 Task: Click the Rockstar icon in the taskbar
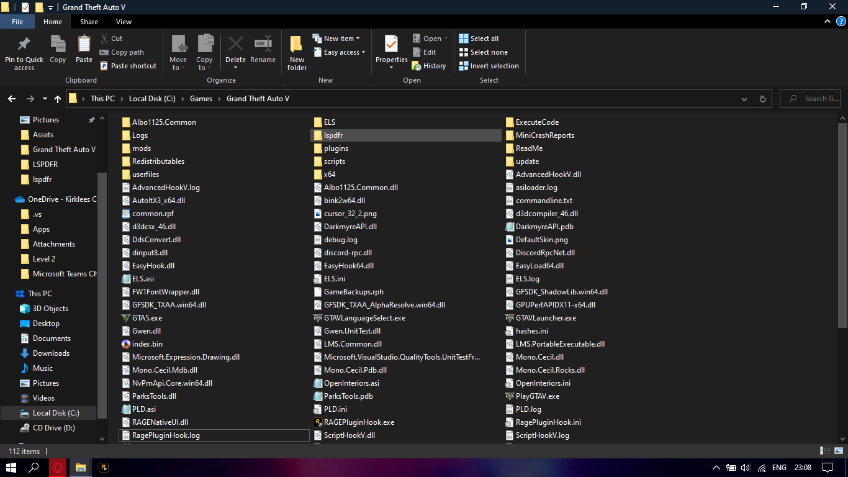pos(104,468)
